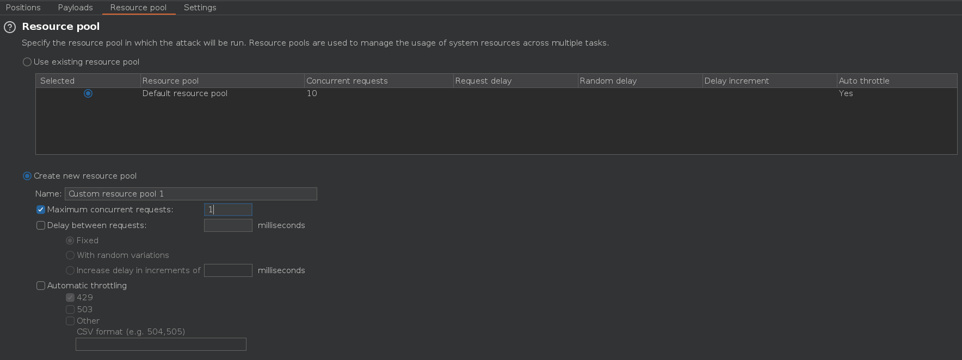Select the Default resource pool row name

click(185, 93)
